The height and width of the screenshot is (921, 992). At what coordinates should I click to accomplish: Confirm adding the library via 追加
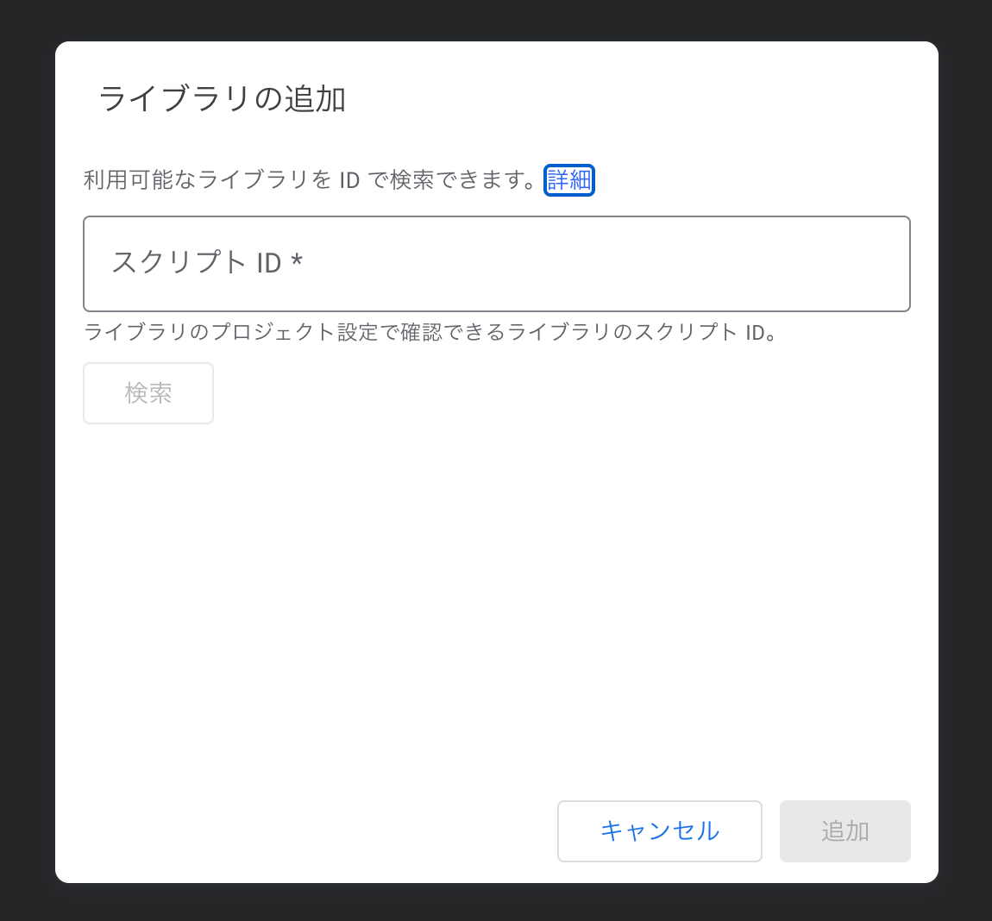coord(844,830)
